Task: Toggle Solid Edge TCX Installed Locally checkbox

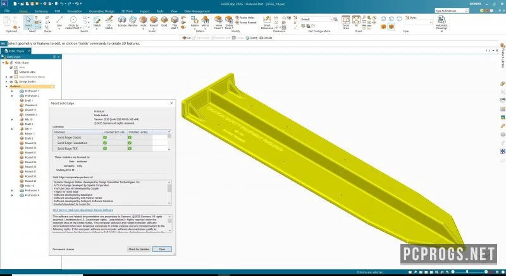Action: pos(130,148)
